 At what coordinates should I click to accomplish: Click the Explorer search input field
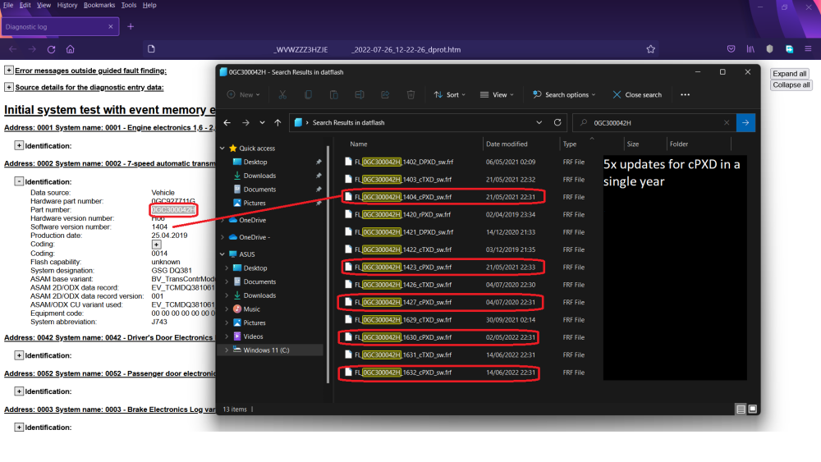(654, 123)
